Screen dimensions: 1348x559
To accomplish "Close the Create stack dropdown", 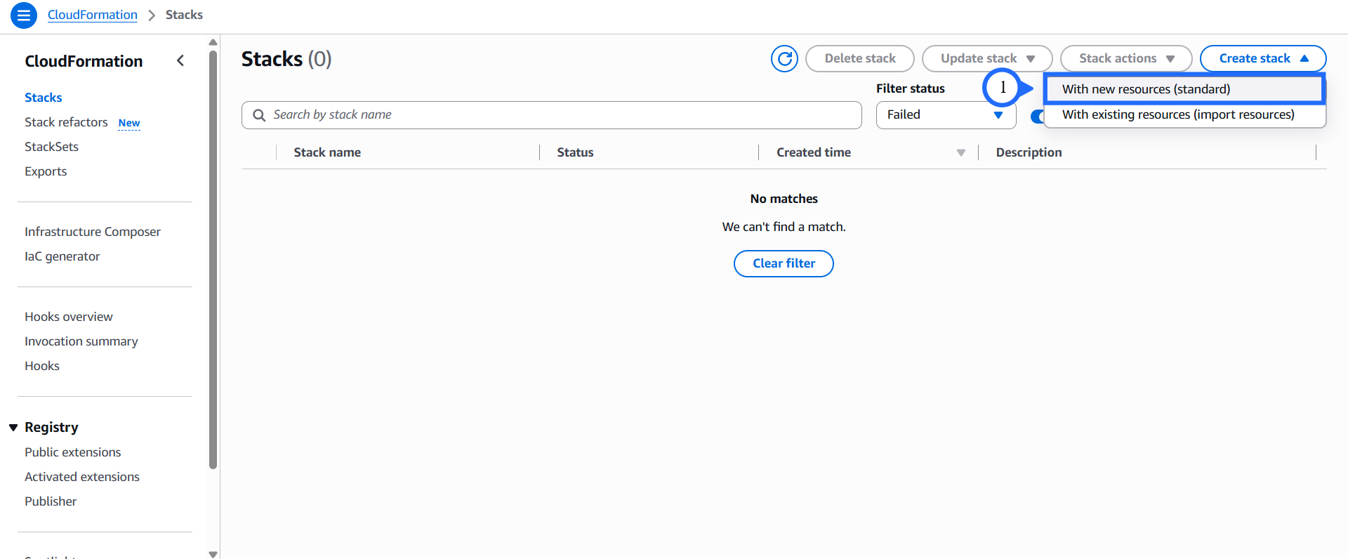I will [x=1262, y=59].
